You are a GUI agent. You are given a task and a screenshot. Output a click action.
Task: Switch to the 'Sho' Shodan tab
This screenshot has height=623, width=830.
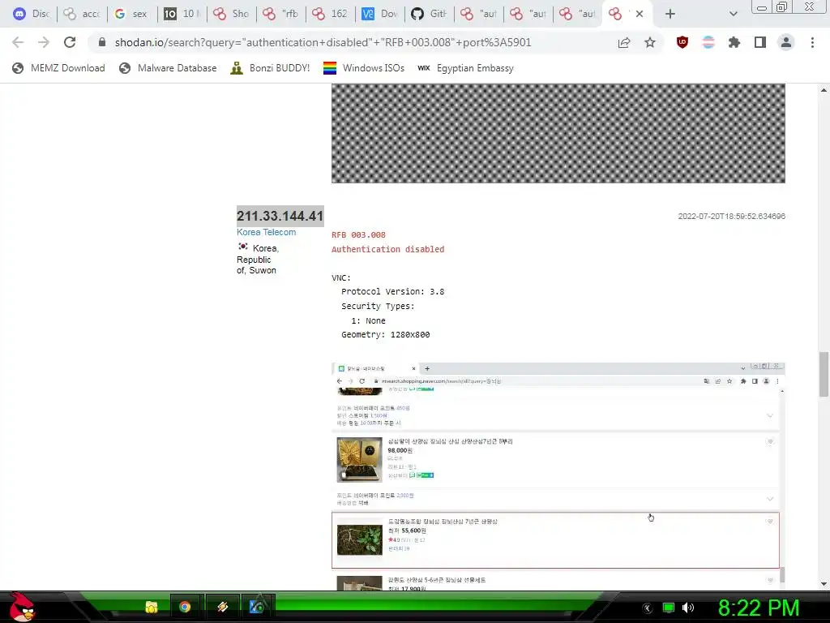coord(231,14)
